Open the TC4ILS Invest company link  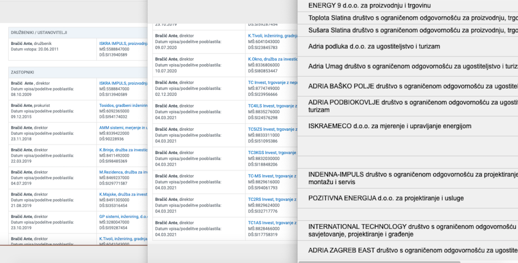pyautogui.click(x=273, y=106)
